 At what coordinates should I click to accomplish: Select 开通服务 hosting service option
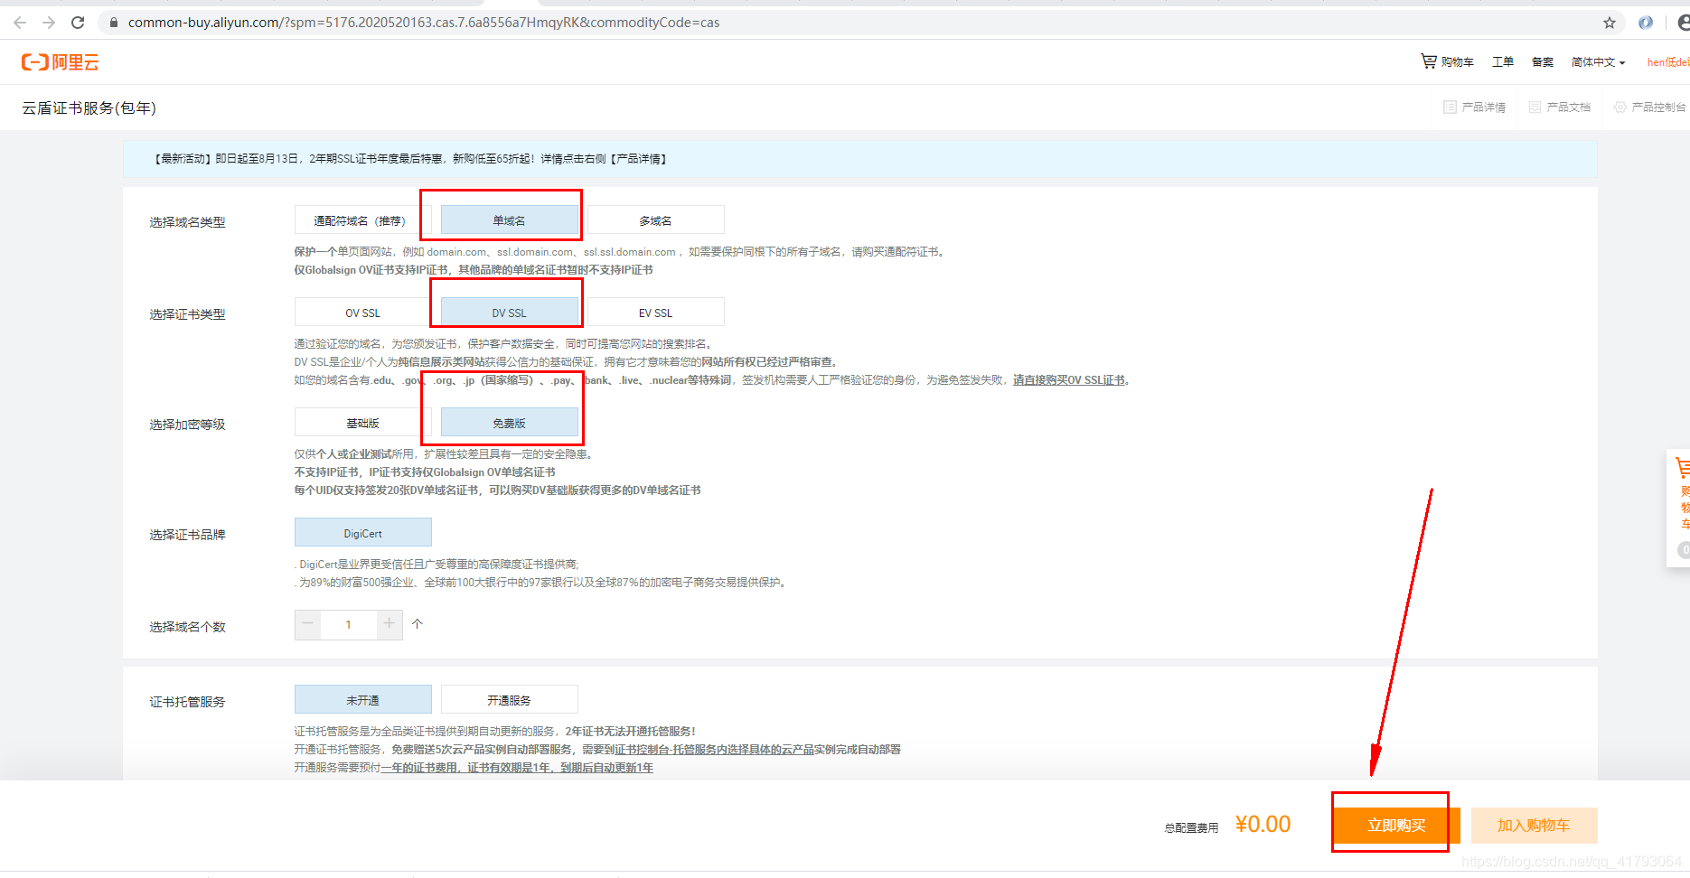(x=509, y=700)
